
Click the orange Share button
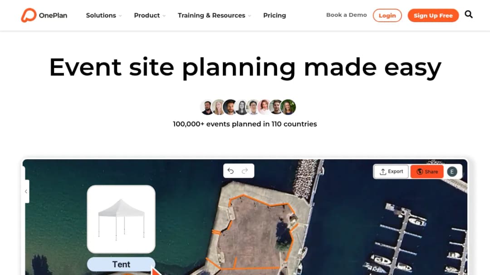[427, 171]
